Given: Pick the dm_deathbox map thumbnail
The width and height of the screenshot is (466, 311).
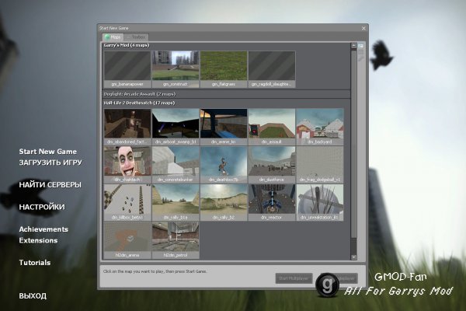Looking at the screenshot, I should pos(224,165).
